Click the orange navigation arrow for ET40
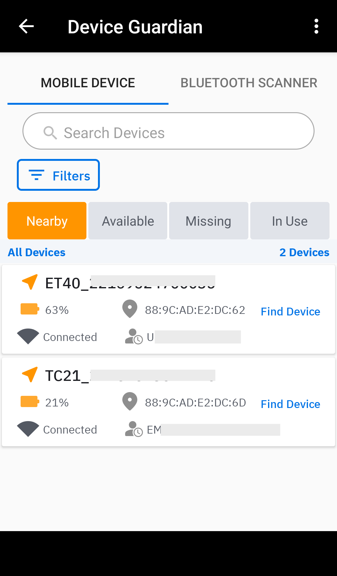337x576 pixels. [30, 282]
